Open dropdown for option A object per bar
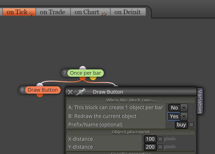Image resolution: width=215 pixels, height=154 pixels. coord(184,108)
